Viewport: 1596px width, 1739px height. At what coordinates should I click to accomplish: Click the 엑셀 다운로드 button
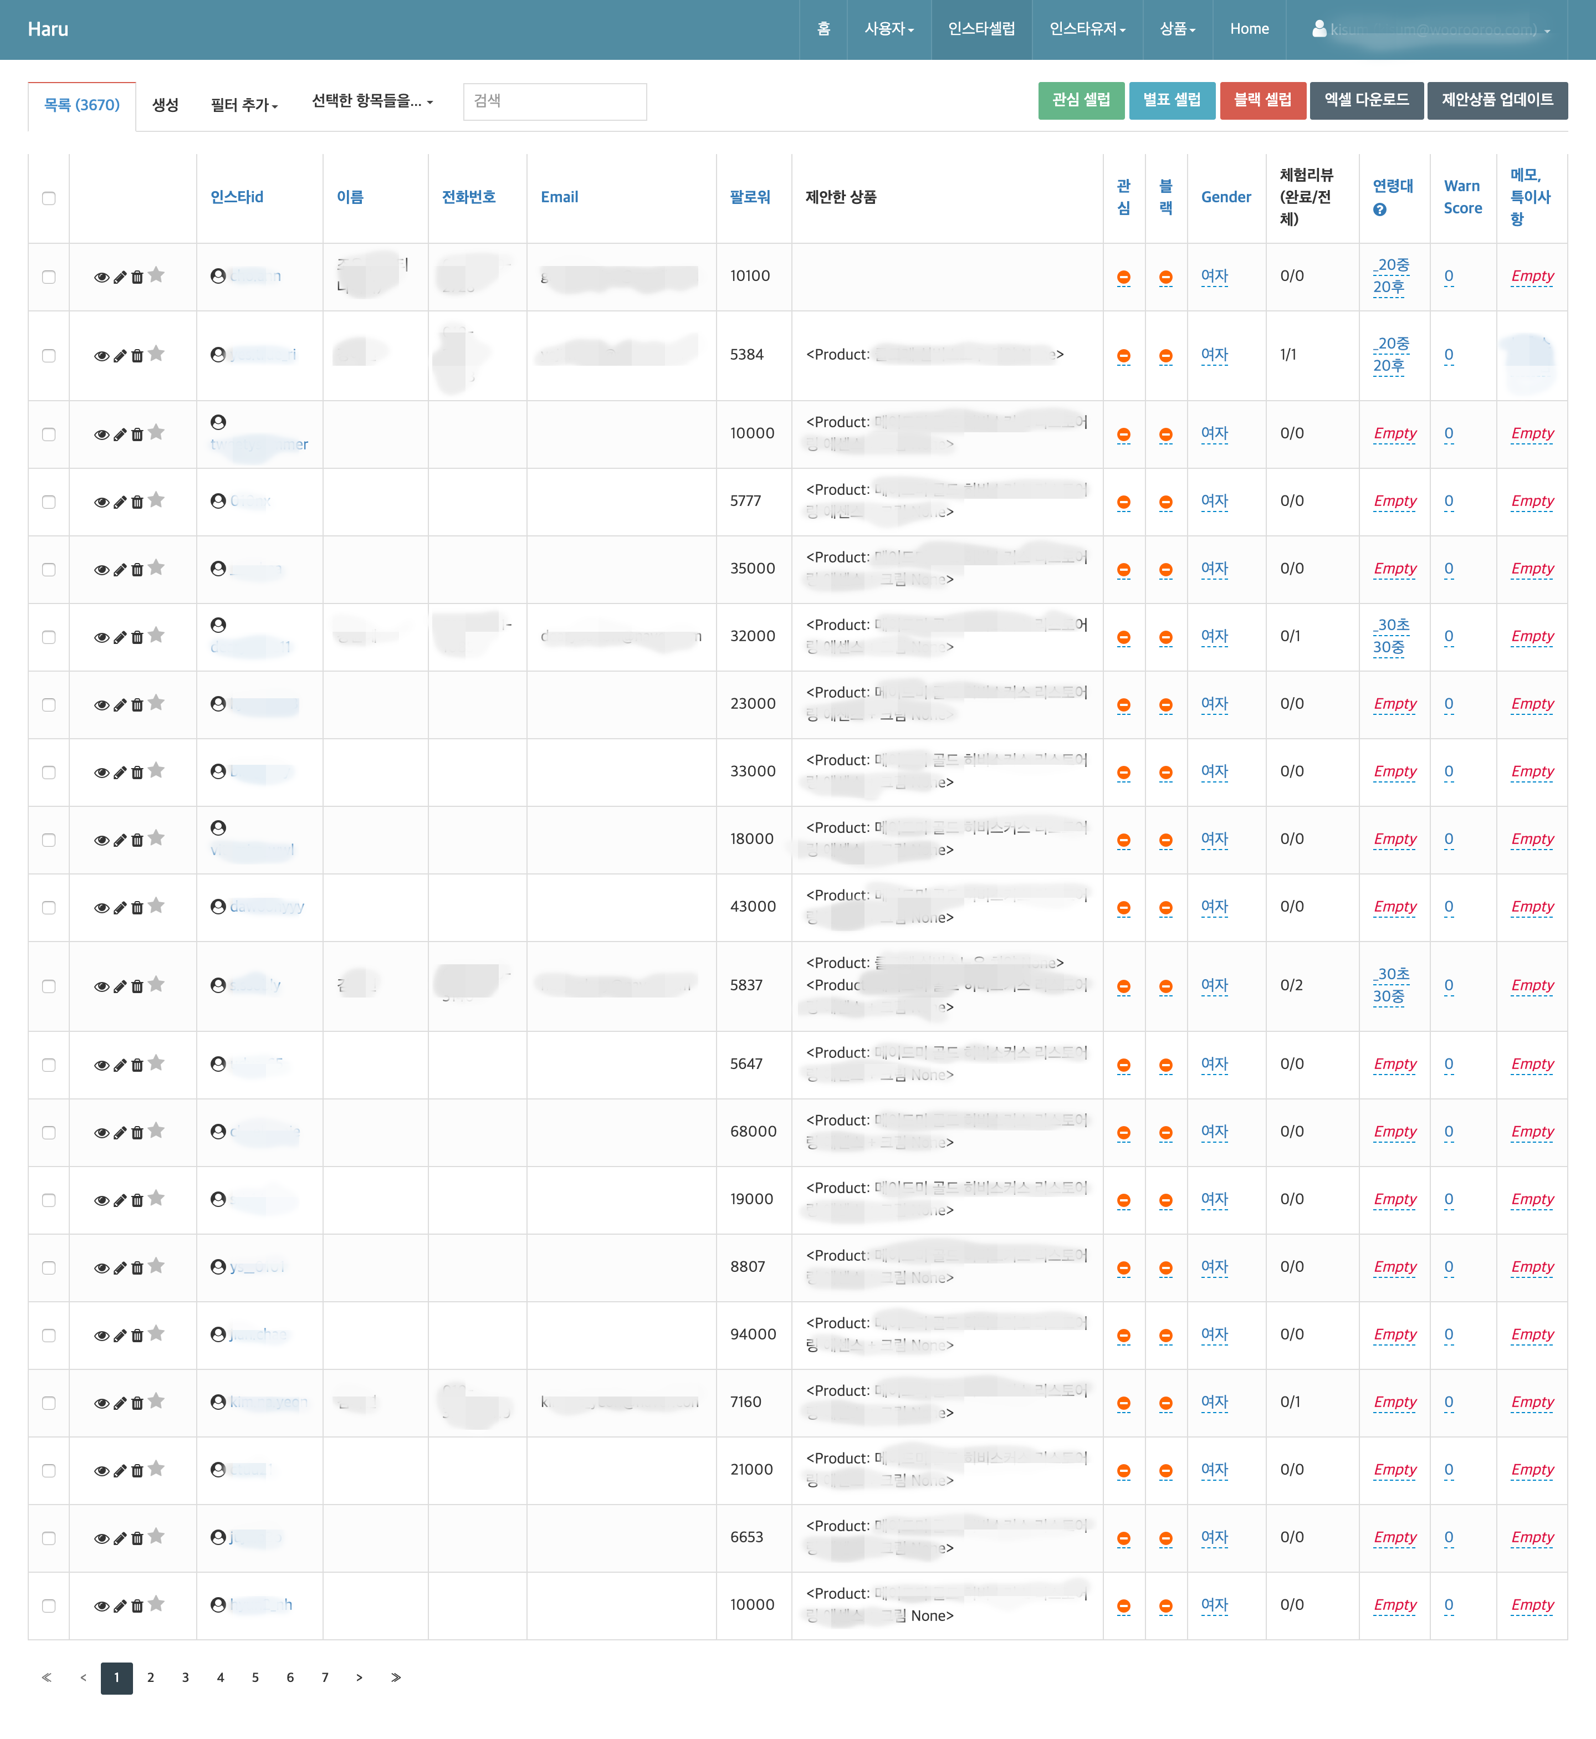click(1365, 100)
